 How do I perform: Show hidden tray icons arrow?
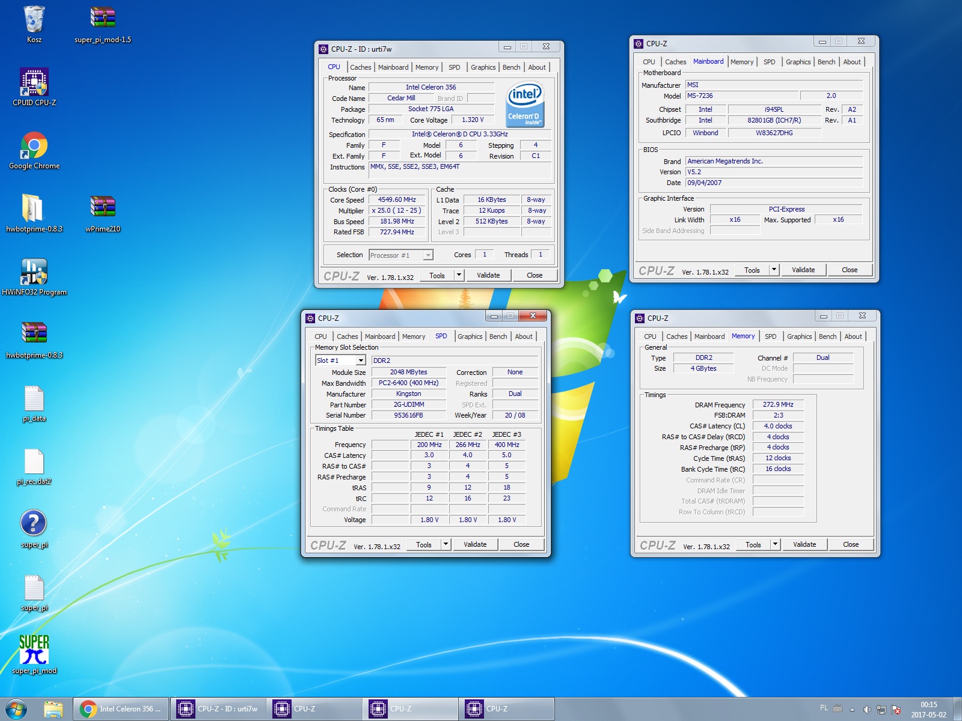pos(852,709)
